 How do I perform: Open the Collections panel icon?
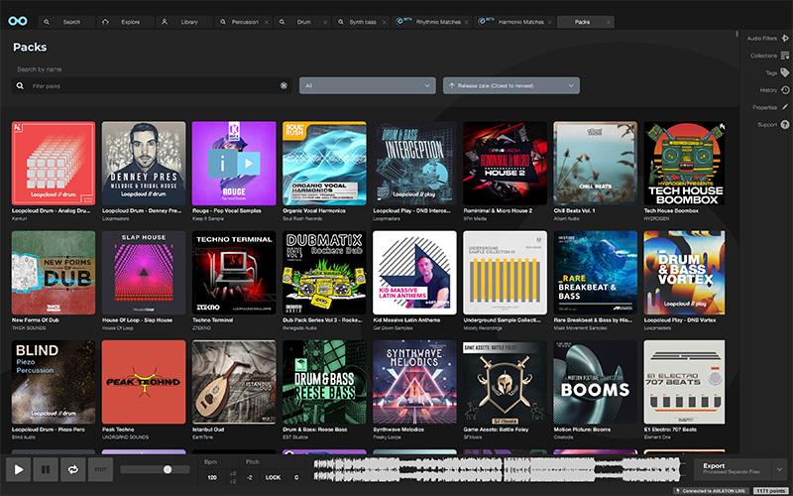tap(784, 56)
